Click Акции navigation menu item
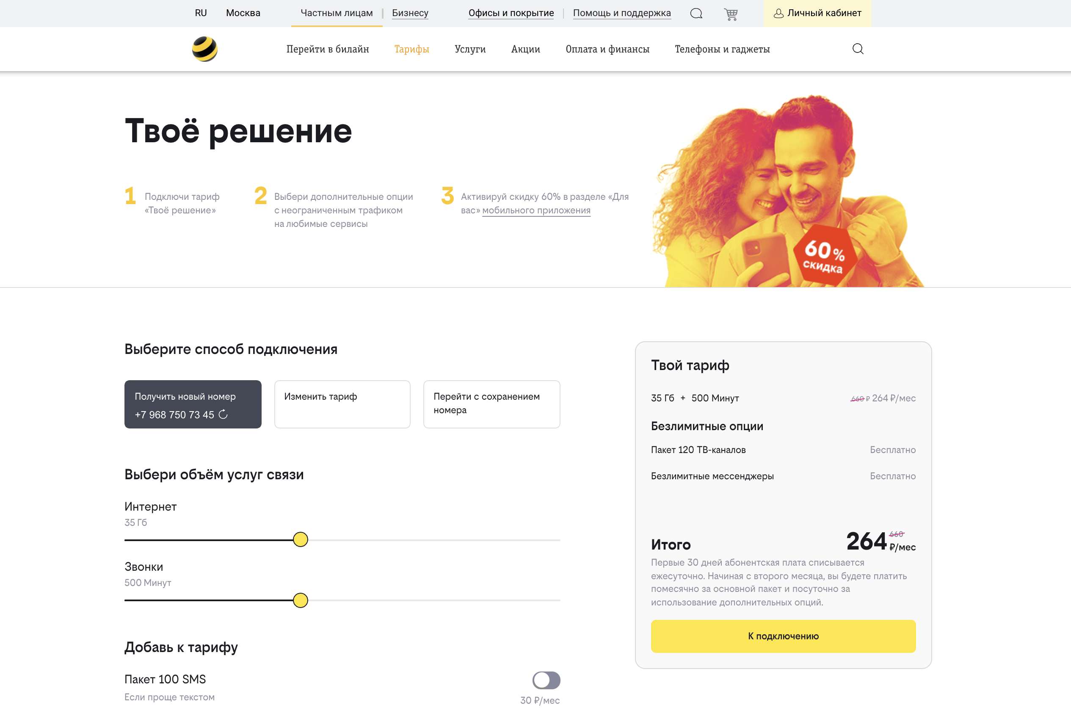 [525, 49]
